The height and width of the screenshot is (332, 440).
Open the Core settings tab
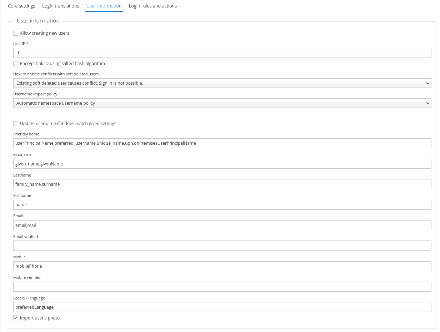coord(21,6)
